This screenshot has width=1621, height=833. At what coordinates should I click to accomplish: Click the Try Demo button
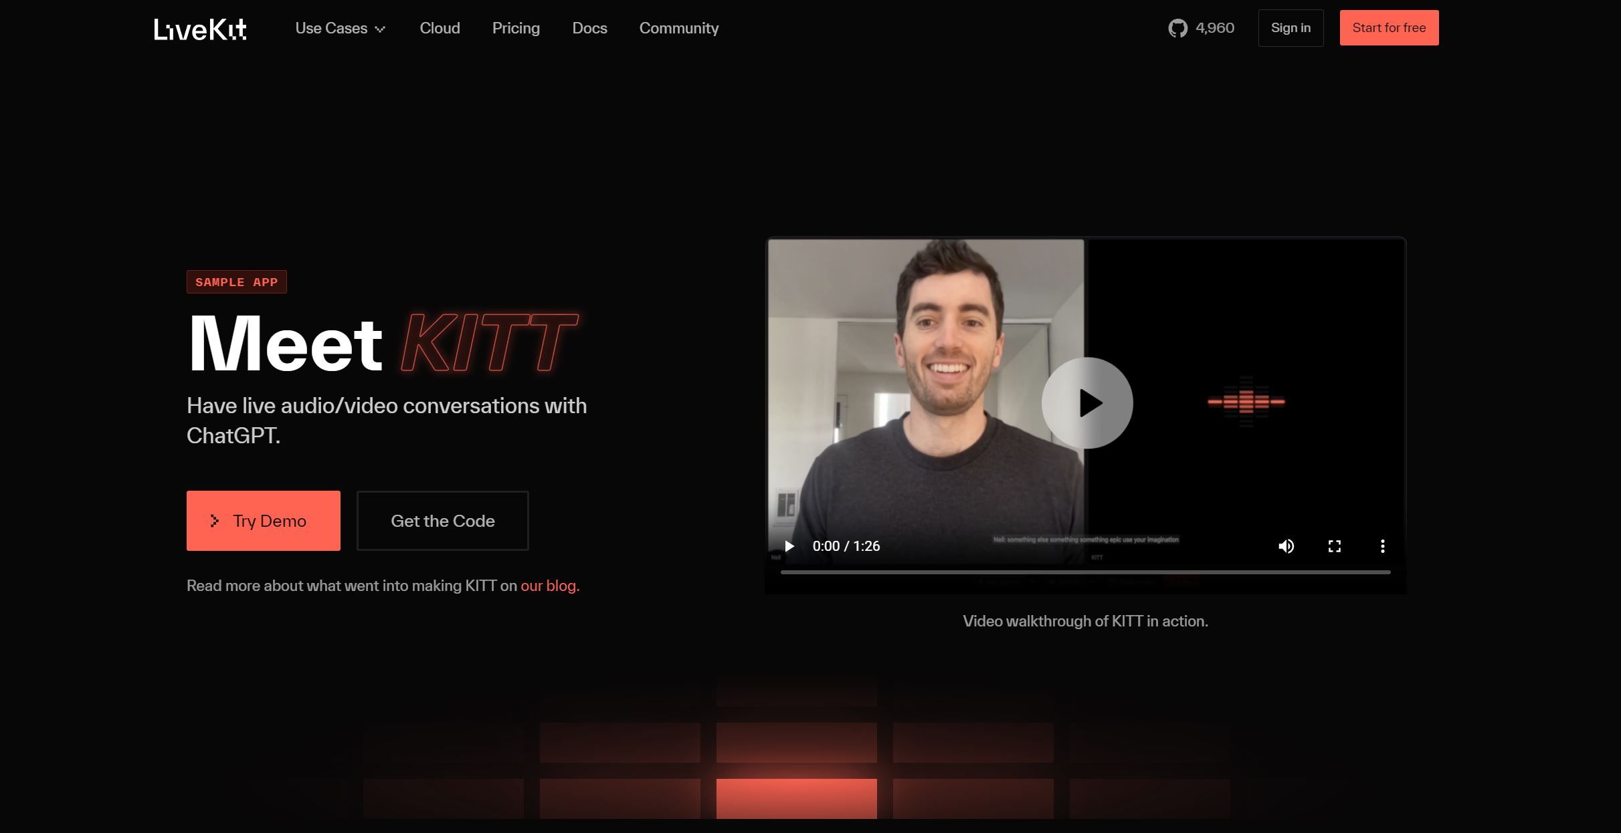click(x=263, y=521)
